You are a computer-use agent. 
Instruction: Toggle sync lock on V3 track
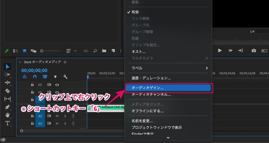click(49, 85)
